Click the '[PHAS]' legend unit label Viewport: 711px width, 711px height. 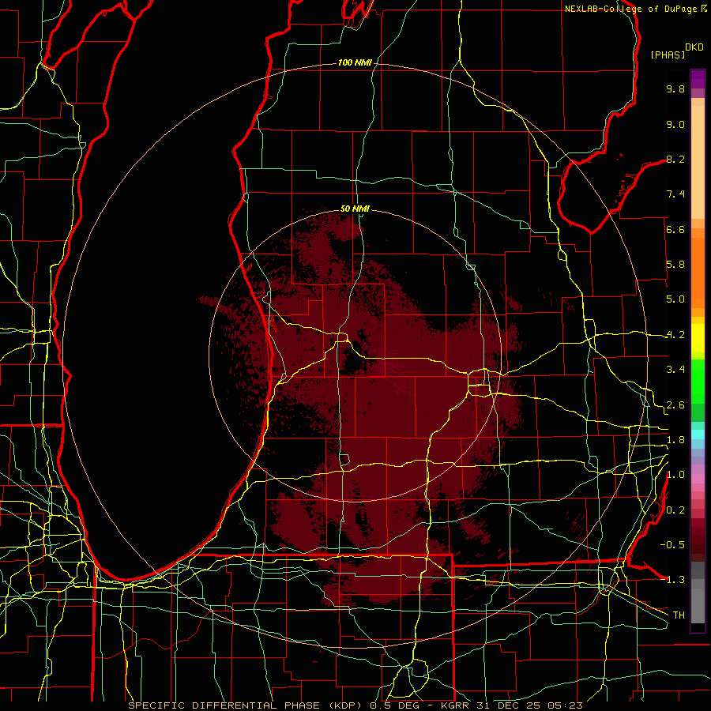pos(668,55)
